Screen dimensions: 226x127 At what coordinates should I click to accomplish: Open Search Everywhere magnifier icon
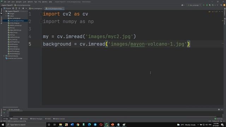pos(221,5)
